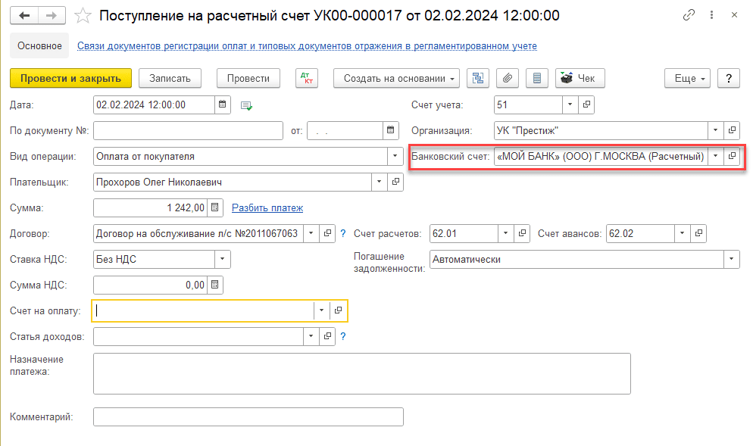This screenshot has height=446, width=753.
Task: Open Создать на основании menu
Action: (396, 78)
